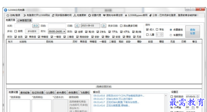Click the 多站查询 button

(32, 31)
